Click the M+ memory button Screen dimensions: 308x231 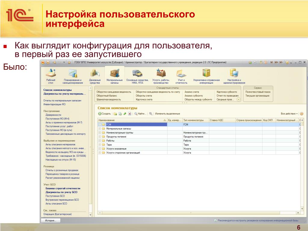276,63
